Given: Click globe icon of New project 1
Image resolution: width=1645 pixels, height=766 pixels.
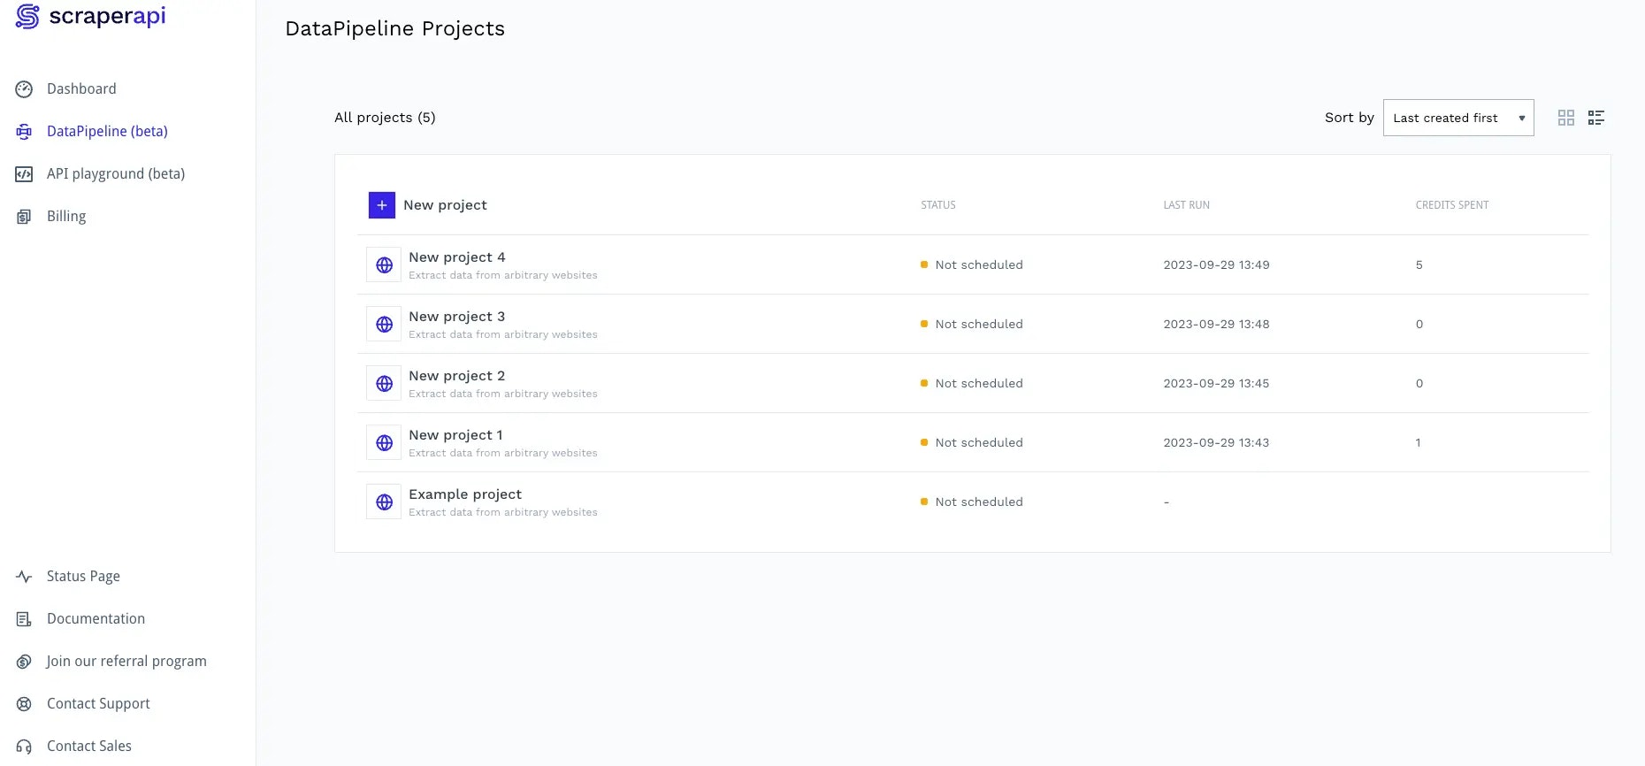Looking at the screenshot, I should 384,443.
